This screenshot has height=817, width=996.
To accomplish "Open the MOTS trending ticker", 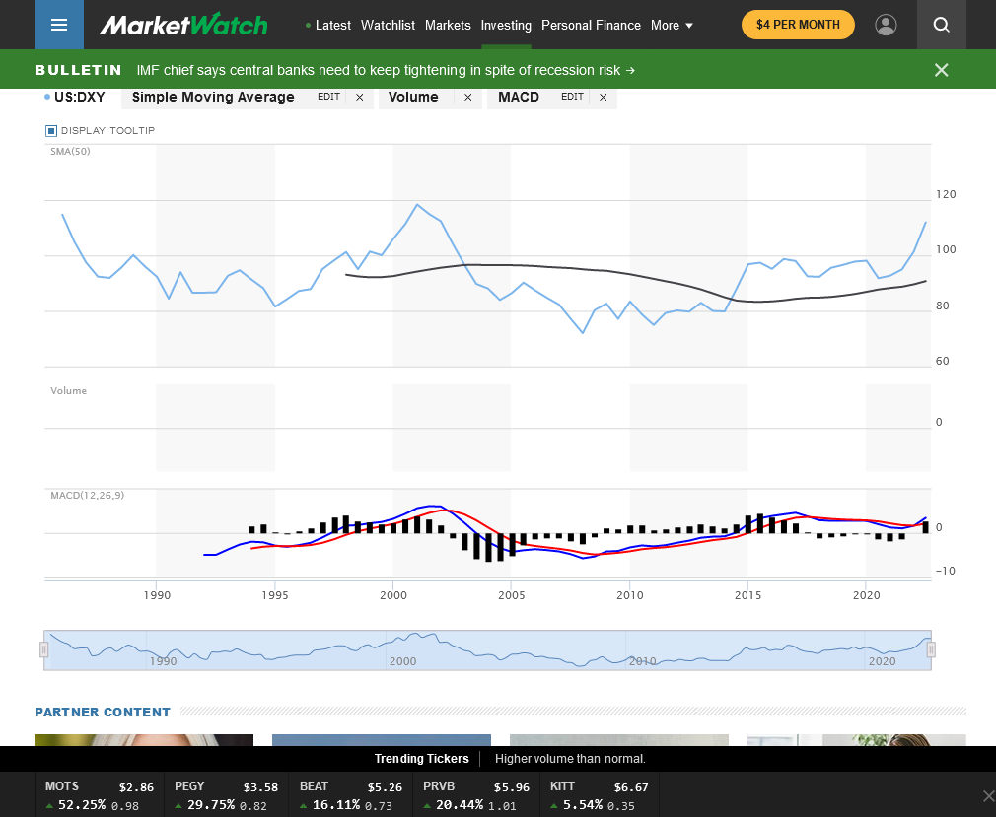I will tap(99, 795).
